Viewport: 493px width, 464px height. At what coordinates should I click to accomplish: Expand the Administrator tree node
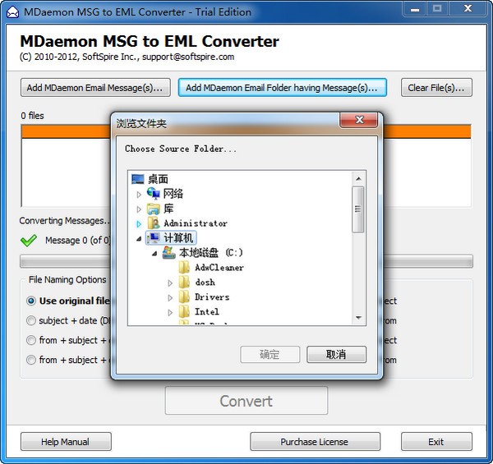tap(139, 224)
